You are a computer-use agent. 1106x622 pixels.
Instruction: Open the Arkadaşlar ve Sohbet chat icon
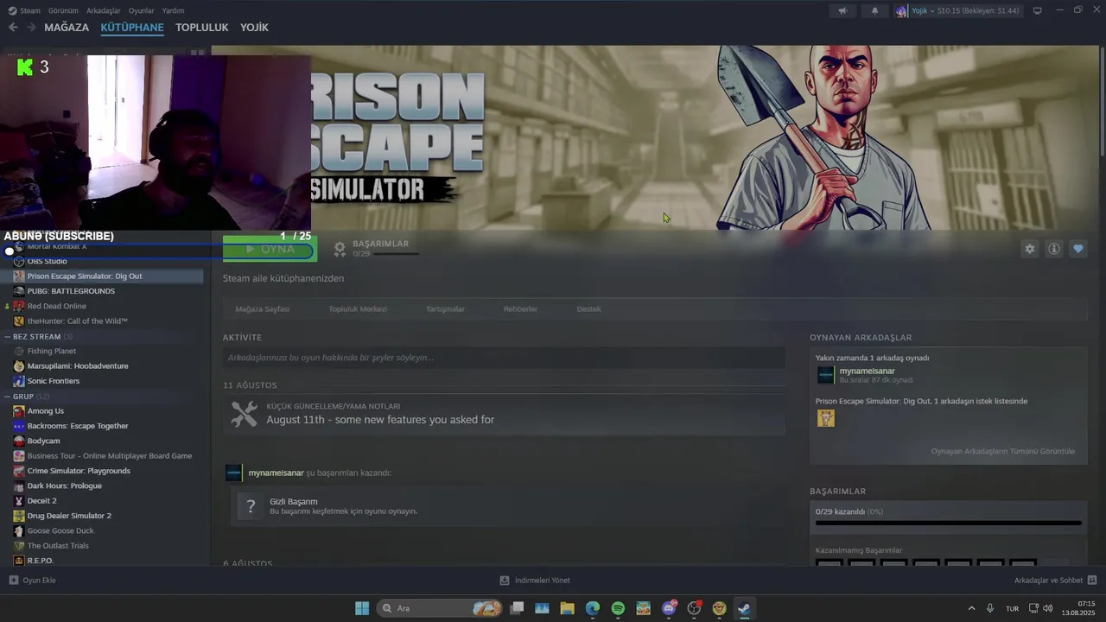(1092, 581)
